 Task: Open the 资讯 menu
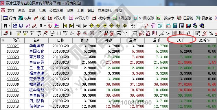coord(32,10)
